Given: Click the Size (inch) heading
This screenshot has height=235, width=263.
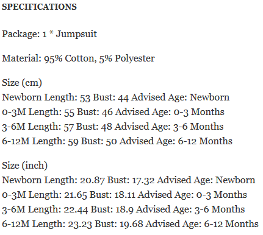Looking at the screenshot, I should (24, 166).
